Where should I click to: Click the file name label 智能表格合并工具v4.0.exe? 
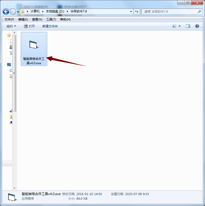coord(34,61)
